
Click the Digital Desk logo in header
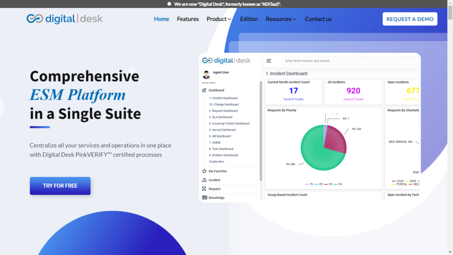pyautogui.click(x=65, y=19)
